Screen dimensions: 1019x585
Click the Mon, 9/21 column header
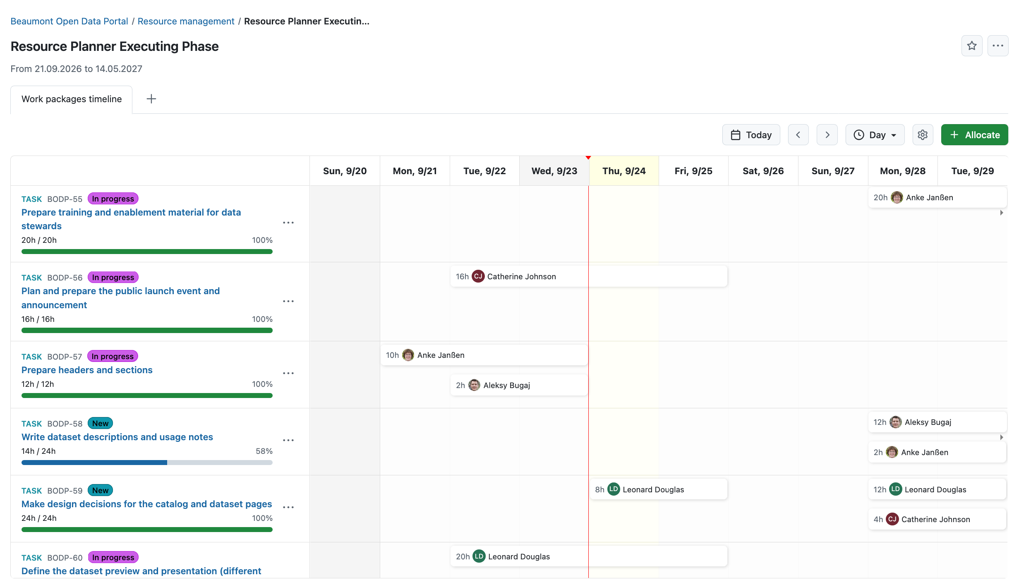415,171
